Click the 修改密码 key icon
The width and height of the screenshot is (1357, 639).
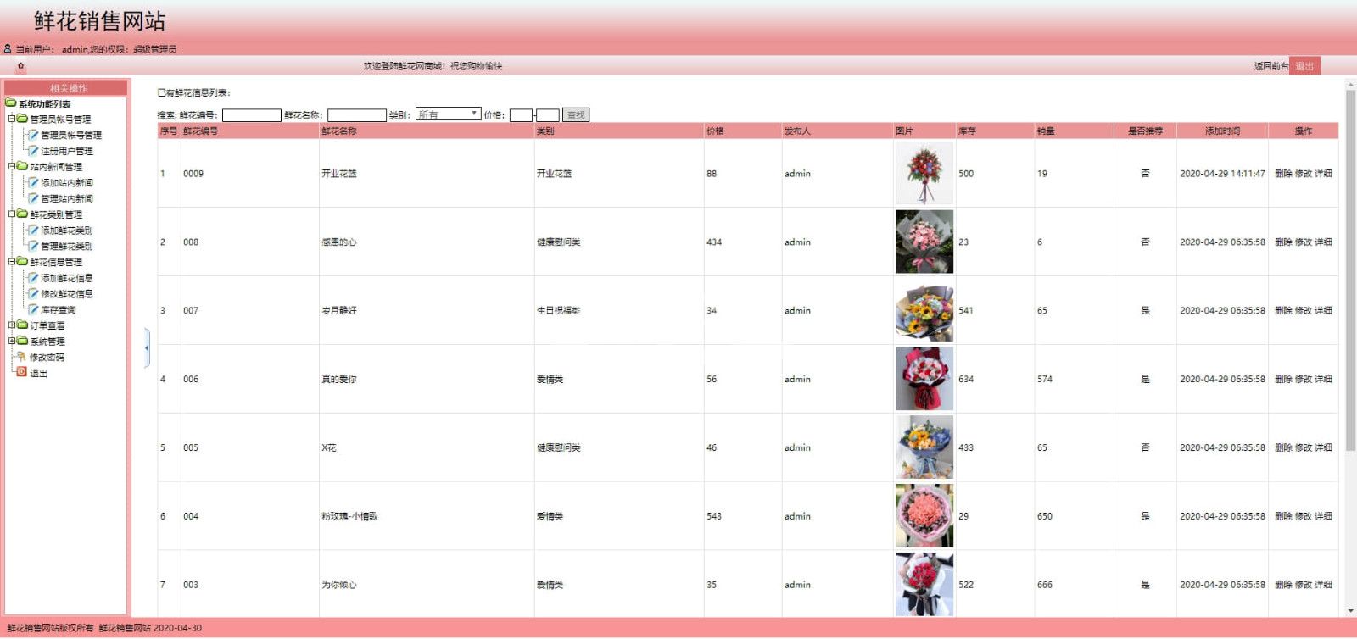click(22, 357)
